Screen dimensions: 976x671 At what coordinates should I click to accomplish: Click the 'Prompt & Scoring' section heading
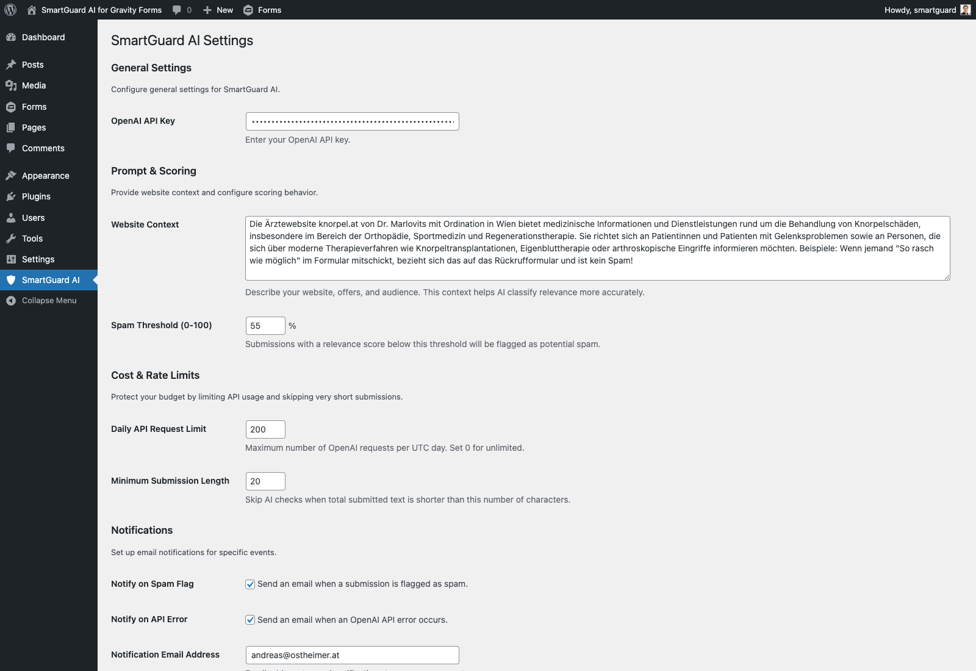point(154,171)
